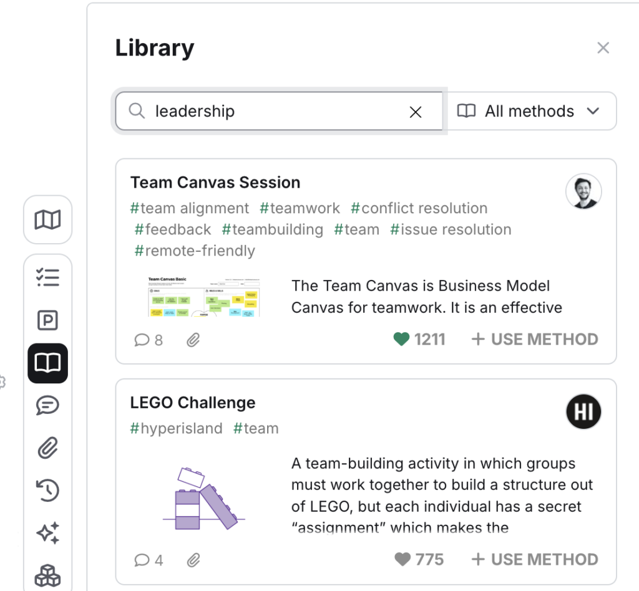Open Team Canvas Session comments count
The image size is (639, 591).
(149, 340)
